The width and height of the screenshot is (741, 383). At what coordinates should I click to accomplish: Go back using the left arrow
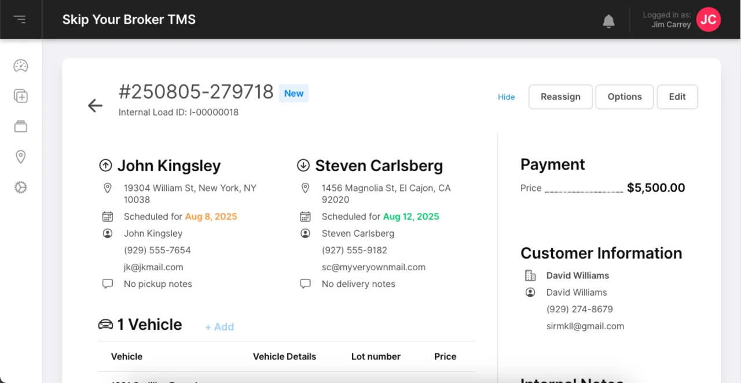(x=95, y=105)
